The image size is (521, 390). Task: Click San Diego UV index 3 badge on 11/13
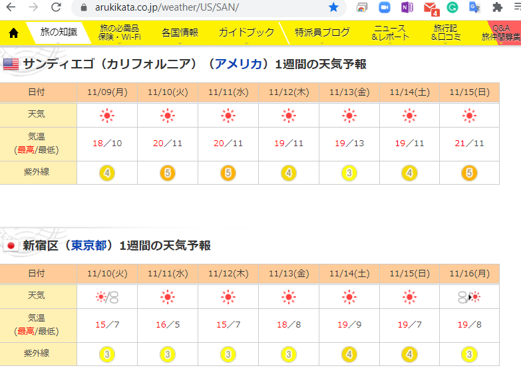pos(349,173)
